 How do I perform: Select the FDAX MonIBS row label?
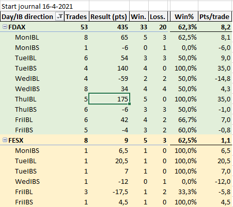tap(27, 47)
